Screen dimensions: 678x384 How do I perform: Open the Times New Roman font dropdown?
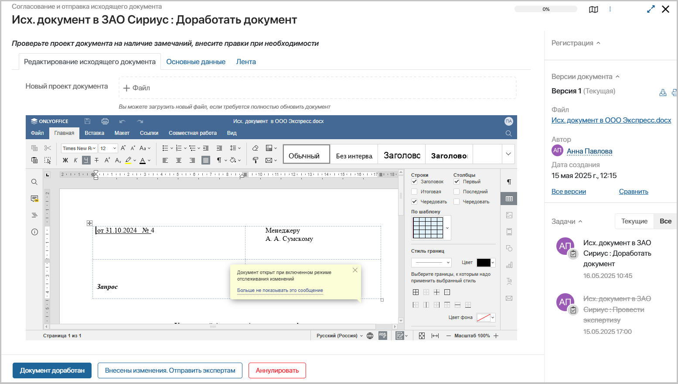tap(79, 148)
